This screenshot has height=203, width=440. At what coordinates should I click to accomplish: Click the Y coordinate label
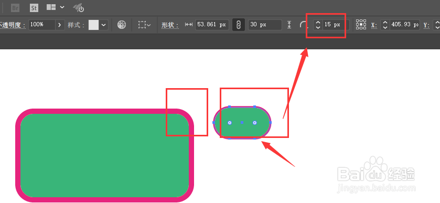[x=426, y=25]
